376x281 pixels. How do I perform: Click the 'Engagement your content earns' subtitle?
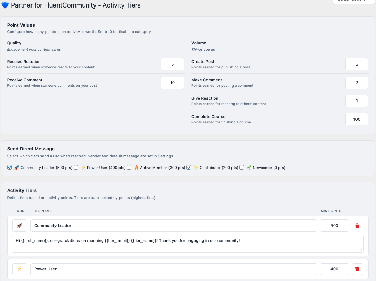[x=34, y=50]
